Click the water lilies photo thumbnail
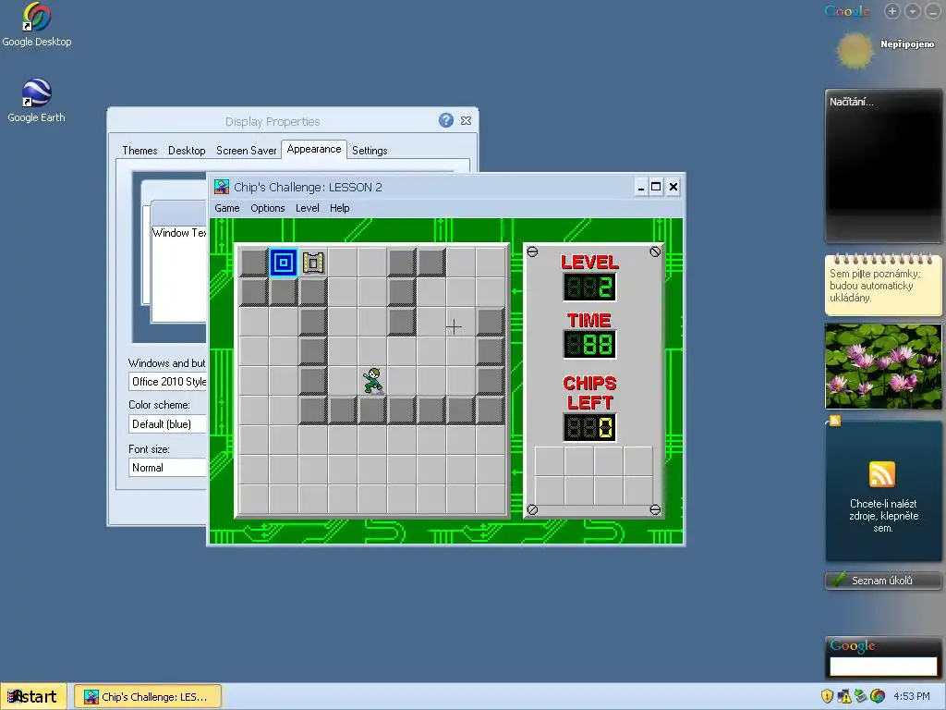The image size is (946, 710). (882, 366)
